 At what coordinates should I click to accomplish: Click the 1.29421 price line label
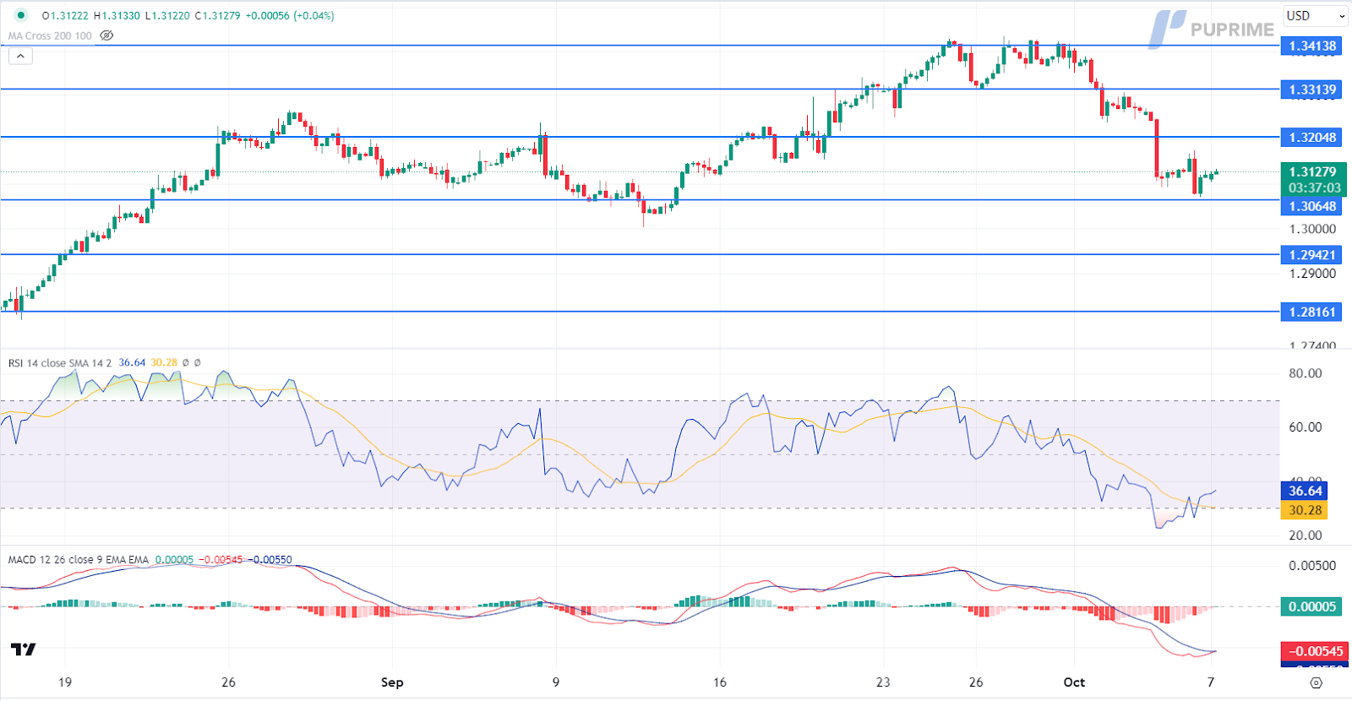point(1311,255)
